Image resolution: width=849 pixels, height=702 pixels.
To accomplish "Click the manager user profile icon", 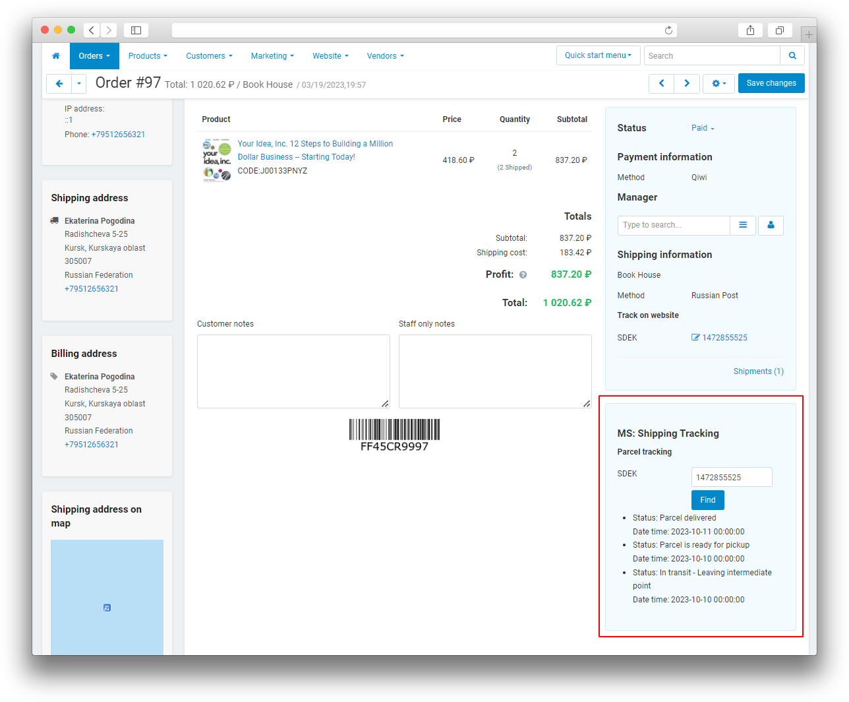I will 771,226.
